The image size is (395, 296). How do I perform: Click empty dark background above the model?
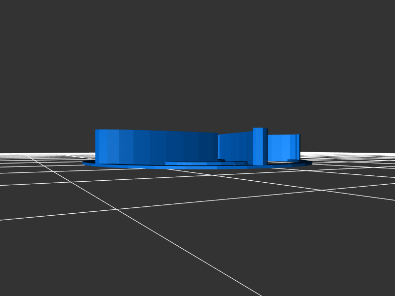click(x=197, y=59)
